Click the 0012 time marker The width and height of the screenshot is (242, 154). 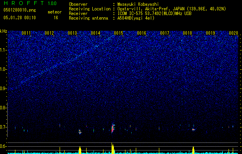point(49,33)
